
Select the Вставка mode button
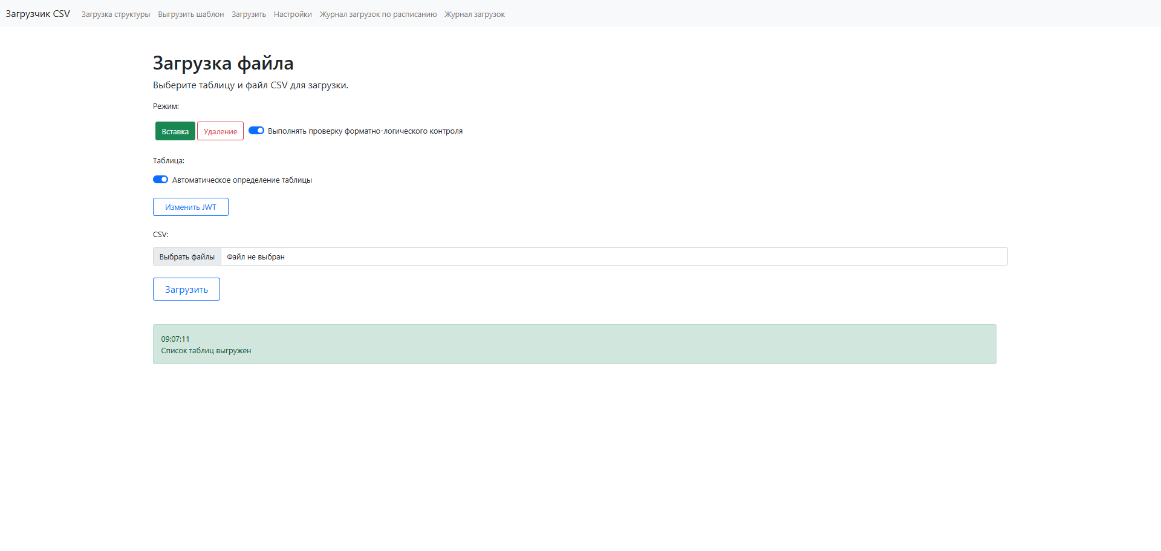tap(175, 131)
